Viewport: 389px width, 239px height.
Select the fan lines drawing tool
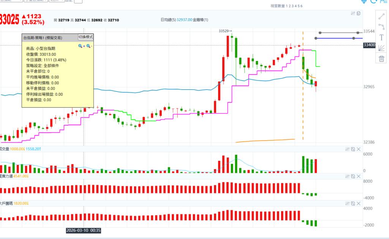click(381, 47)
